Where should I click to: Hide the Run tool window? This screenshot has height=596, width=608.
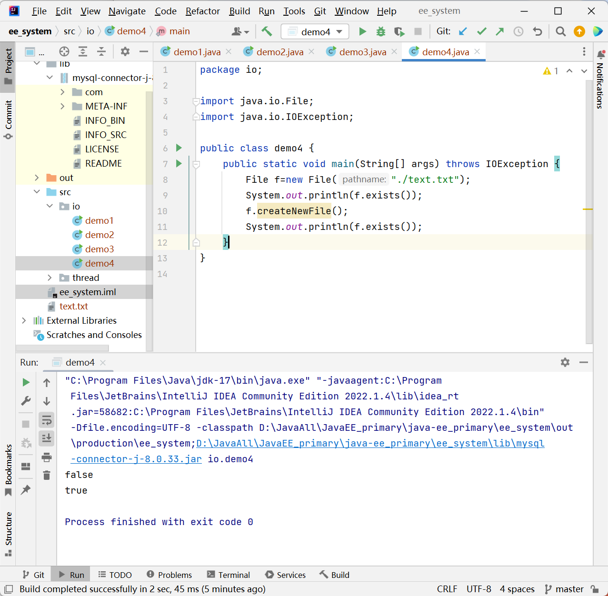coord(584,362)
